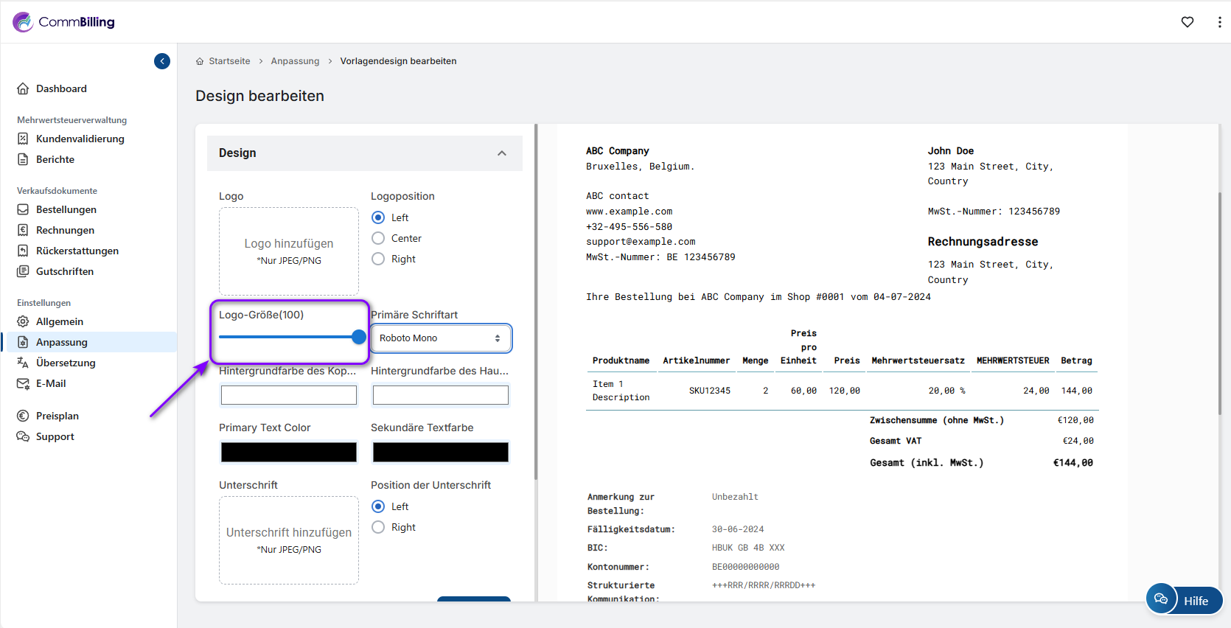Click the Support chat bubbles icon
Viewport: 1231px width, 628px height.
(23, 436)
